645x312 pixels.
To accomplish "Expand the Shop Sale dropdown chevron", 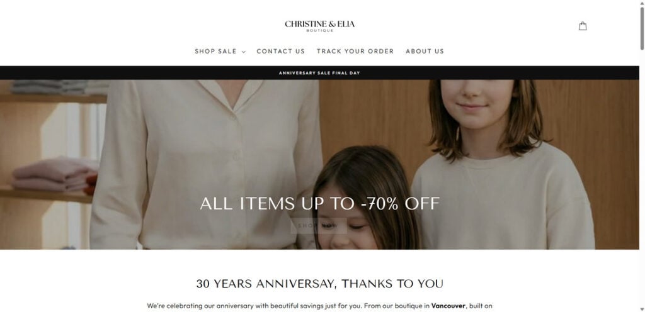I will tap(244, 52).
